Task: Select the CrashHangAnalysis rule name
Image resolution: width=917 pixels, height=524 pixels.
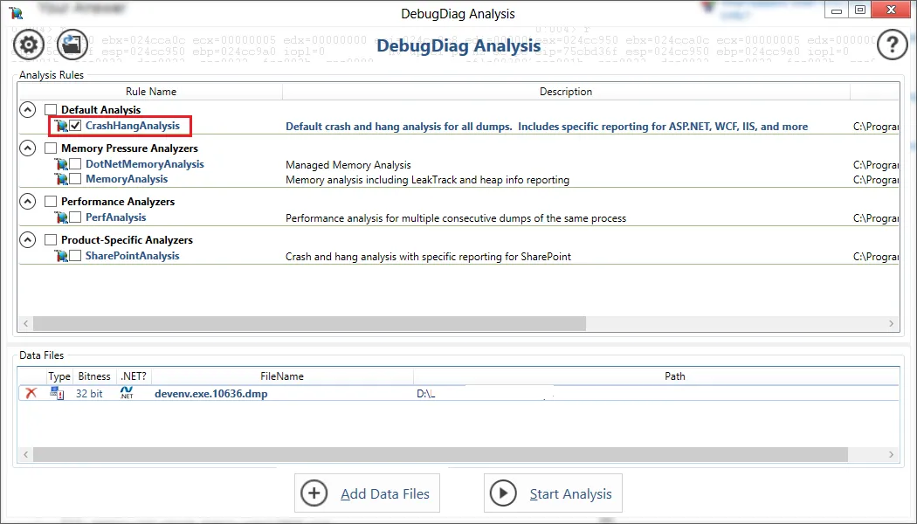Action: tap(133, 126)
